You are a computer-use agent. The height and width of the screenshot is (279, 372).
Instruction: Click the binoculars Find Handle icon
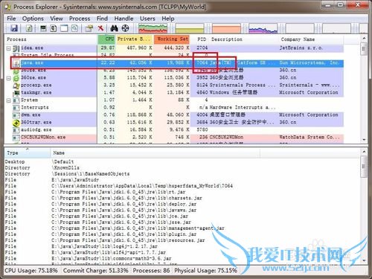(x=114, y=28)
